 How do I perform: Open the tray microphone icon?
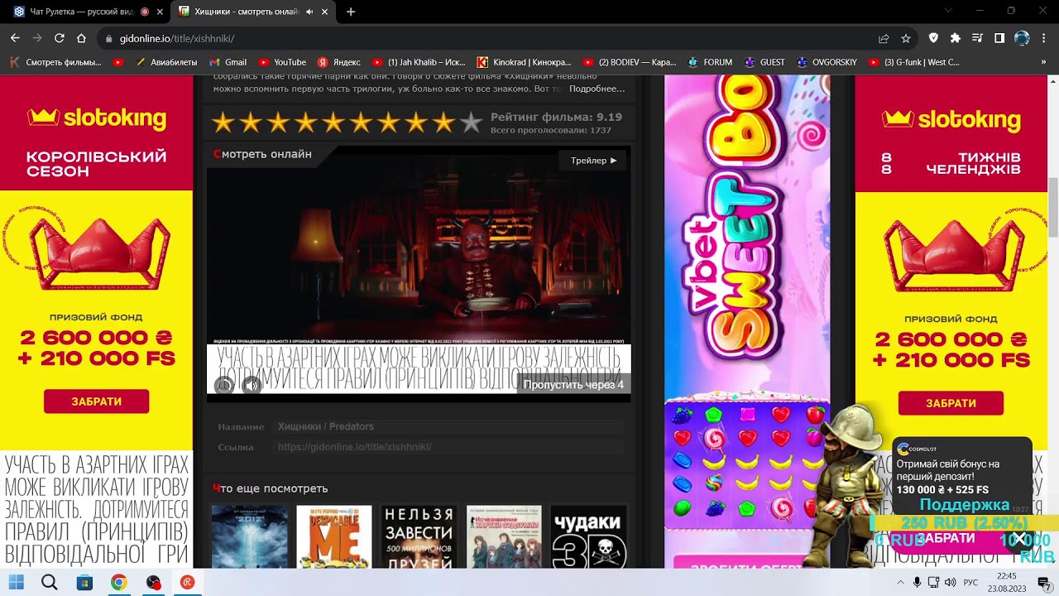(917, 582)
